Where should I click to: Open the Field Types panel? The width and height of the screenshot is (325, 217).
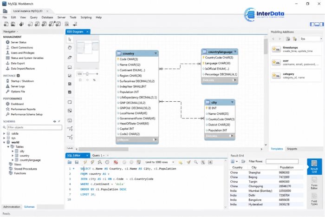(x=314, y=199)
